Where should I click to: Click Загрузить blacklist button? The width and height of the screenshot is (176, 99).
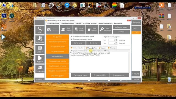pos(78,43)
